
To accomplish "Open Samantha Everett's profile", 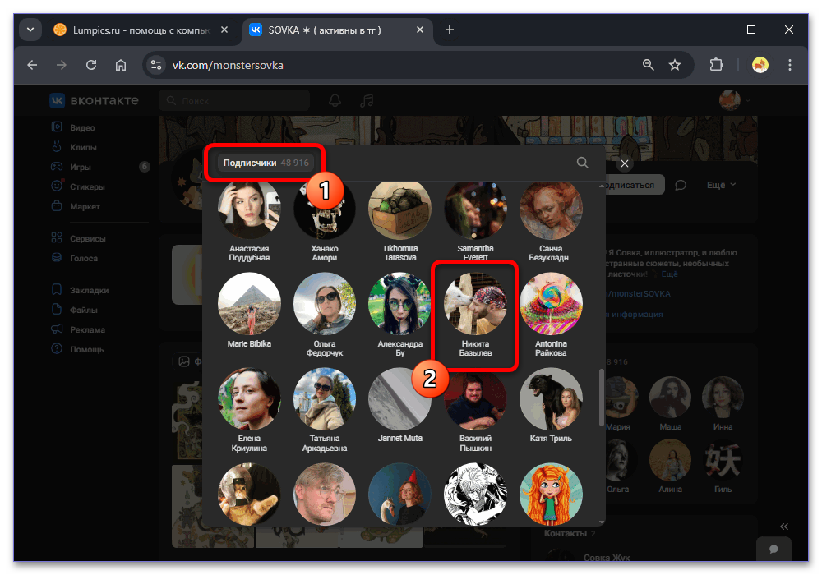I will [475, 220].
